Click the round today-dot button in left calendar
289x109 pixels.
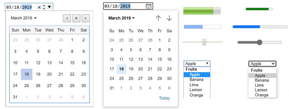(76, 18)
